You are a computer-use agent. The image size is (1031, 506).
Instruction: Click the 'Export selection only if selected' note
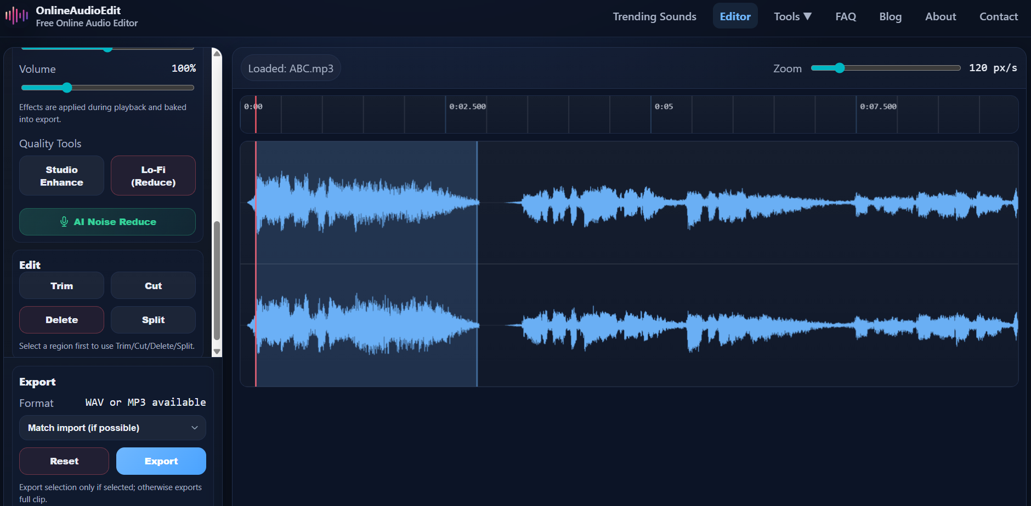(110, 493)
